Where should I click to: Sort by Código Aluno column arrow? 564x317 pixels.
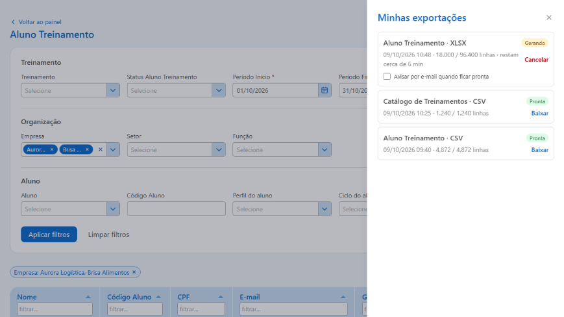pyautogui.click(x=158, y=297)
